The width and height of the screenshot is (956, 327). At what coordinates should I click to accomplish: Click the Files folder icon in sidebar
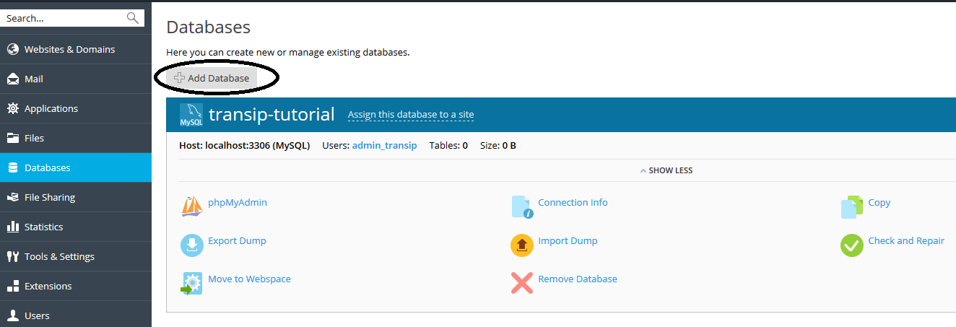tap(12, 138)
